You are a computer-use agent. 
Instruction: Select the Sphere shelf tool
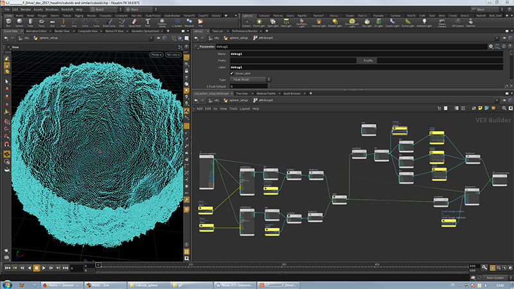point(19,22)
